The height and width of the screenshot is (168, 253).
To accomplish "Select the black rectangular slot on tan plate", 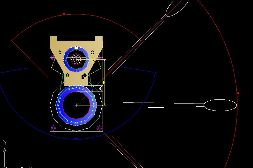I will click(76, 38).
